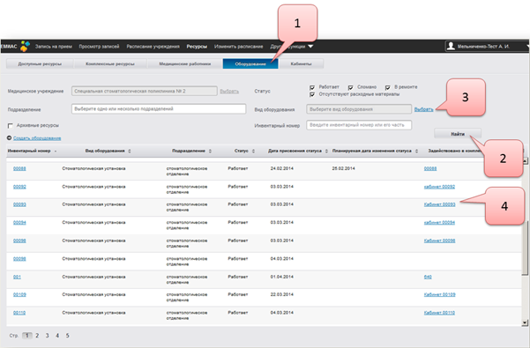Go to results page 5
The height and width of the screenshot is (348, 530).
click(68, 336)
